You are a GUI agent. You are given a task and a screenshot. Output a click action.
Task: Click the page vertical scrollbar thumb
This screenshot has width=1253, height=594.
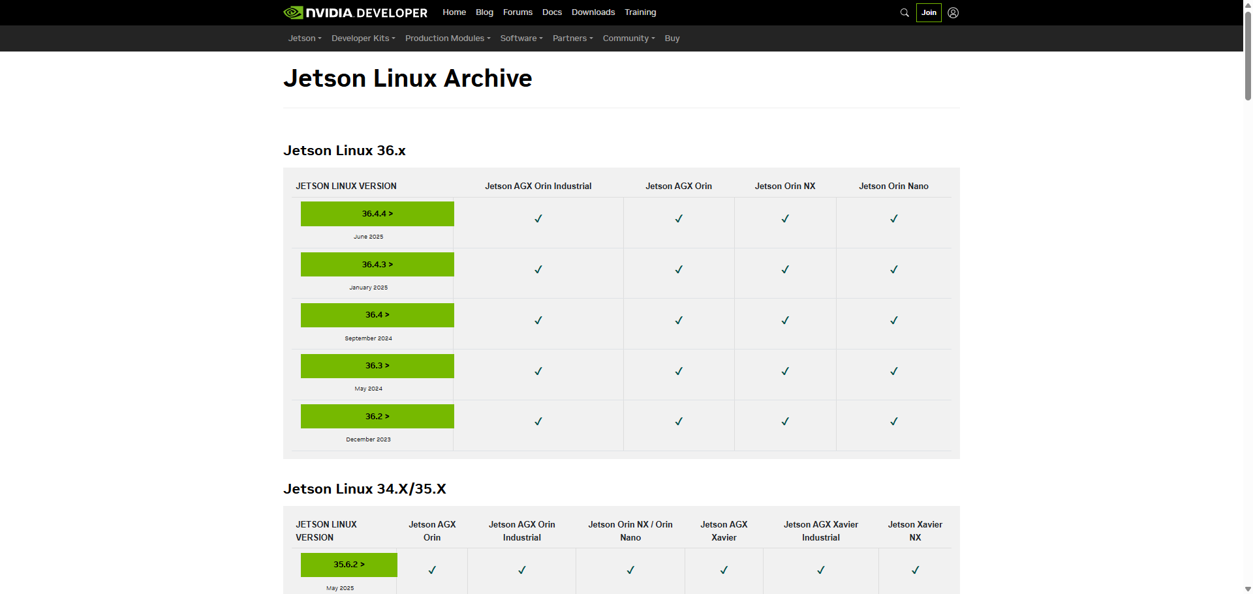coord(1248,55)
